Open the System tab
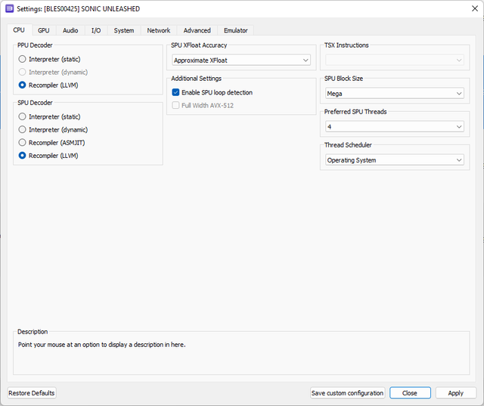This screenshot has width=484, height=406. [124, 30]
